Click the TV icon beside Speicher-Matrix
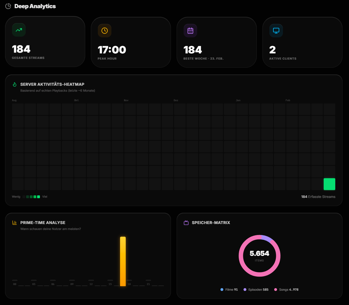 [x=186, y=223]
